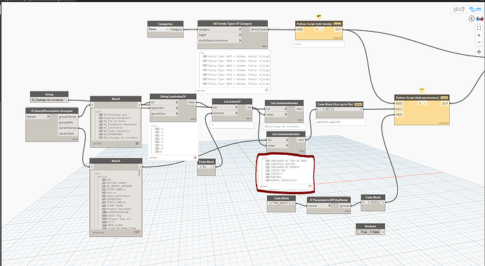The height and width of the screenshot is (266, 485).
Task: Pin the red-outlined parameter list preview
Action: click(309, 186)
